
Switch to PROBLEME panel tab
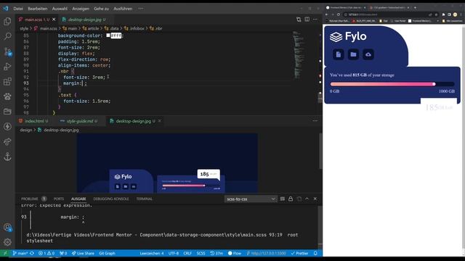[30, 199]
